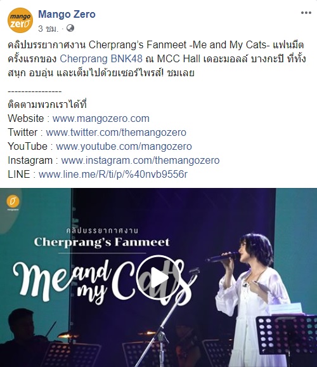Click the ติดตามพวกเราได้ที่ follow-us text line
Screen dimensions: 317x367
pyautogui.click(x=47, y=104)
